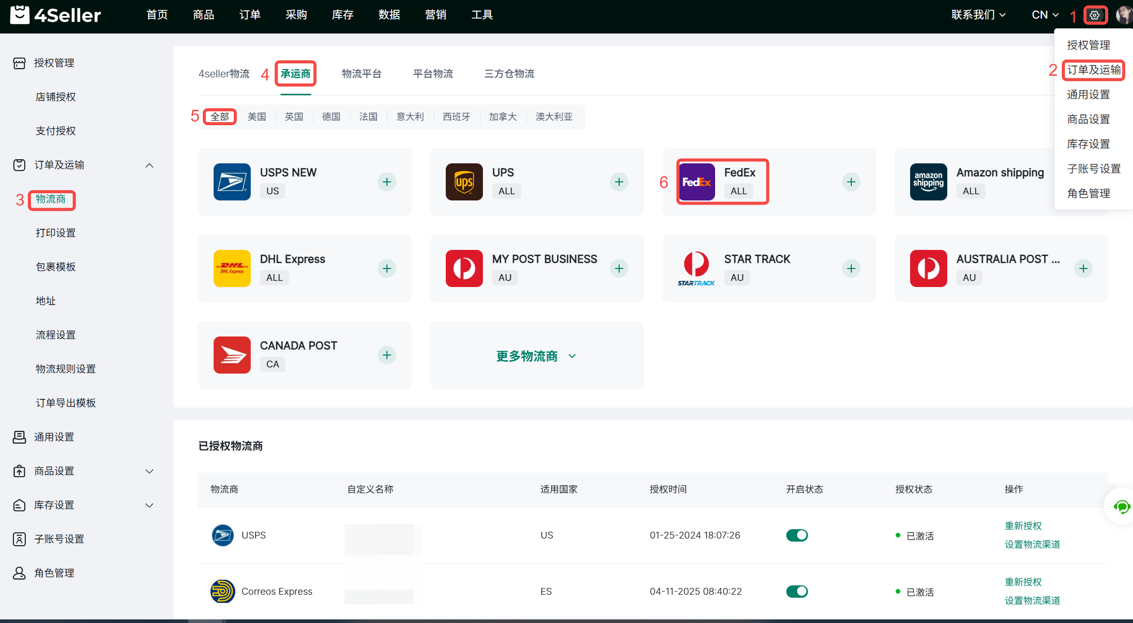Click the plus icon on USPS NEW card
Image resolution: width=1133 pixels, height=623 pixels.
point(387,182)
